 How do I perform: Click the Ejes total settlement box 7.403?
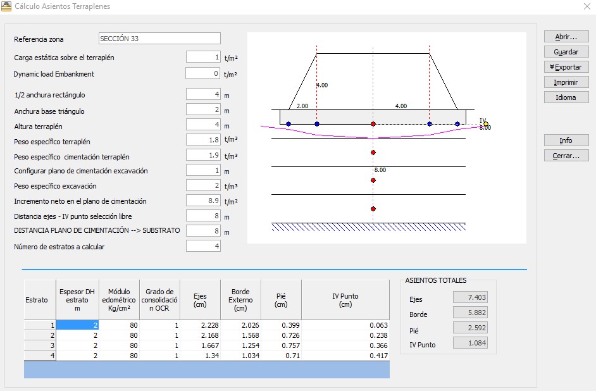[x=470, y=297]
